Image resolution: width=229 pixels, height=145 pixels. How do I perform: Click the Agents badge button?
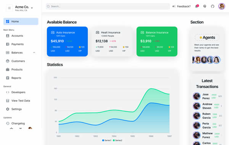(x=207, y=37)
